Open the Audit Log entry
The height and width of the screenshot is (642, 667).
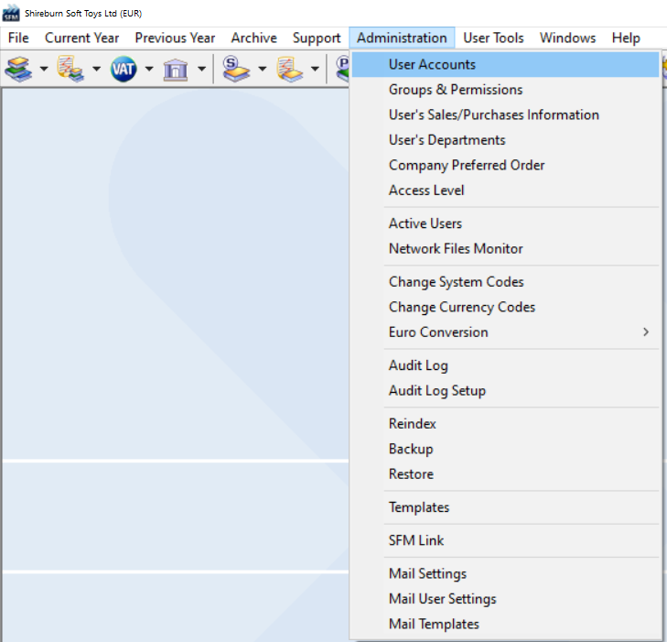505,365
